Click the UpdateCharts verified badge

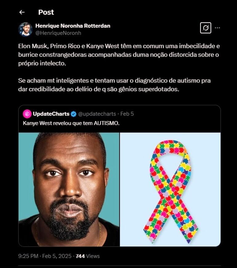(74, 114)
